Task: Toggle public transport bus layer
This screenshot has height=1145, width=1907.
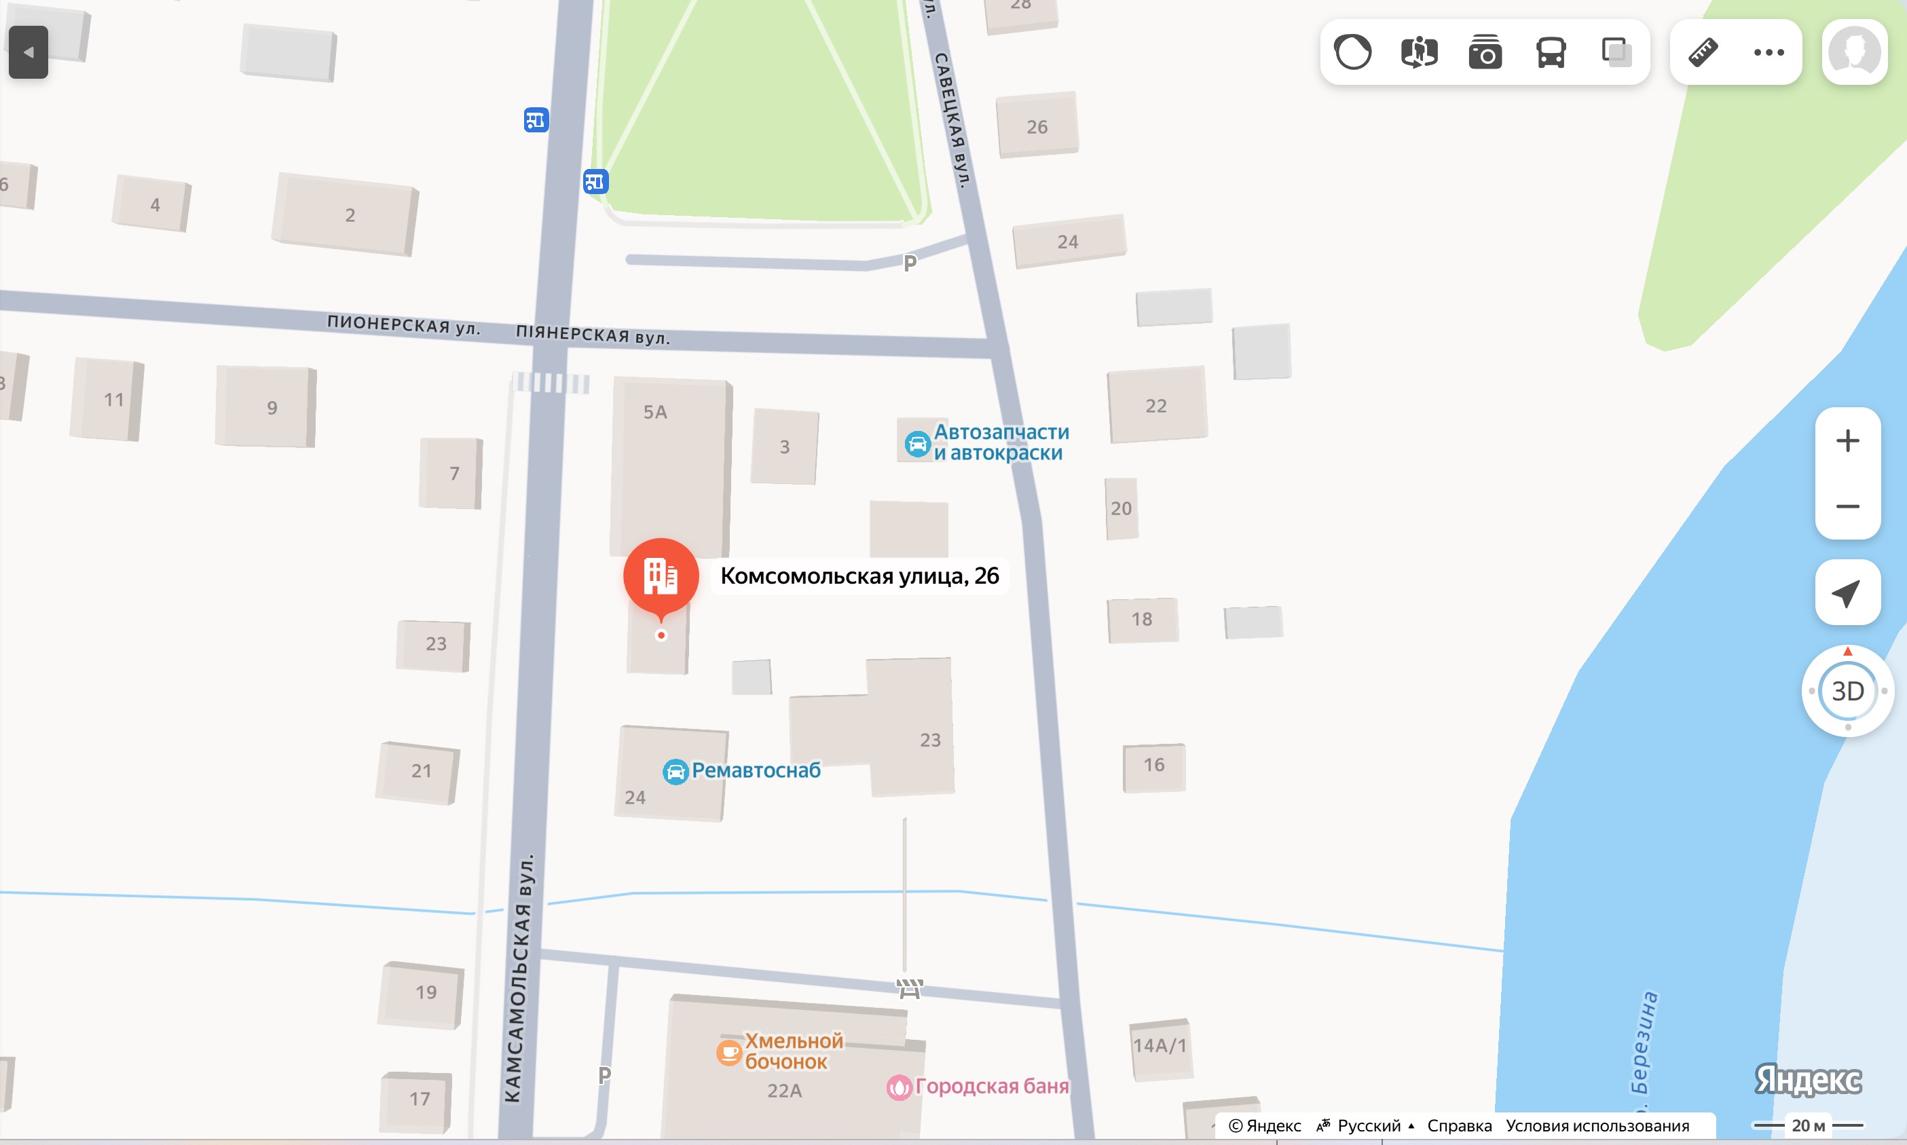Action: pos(1551,52)
